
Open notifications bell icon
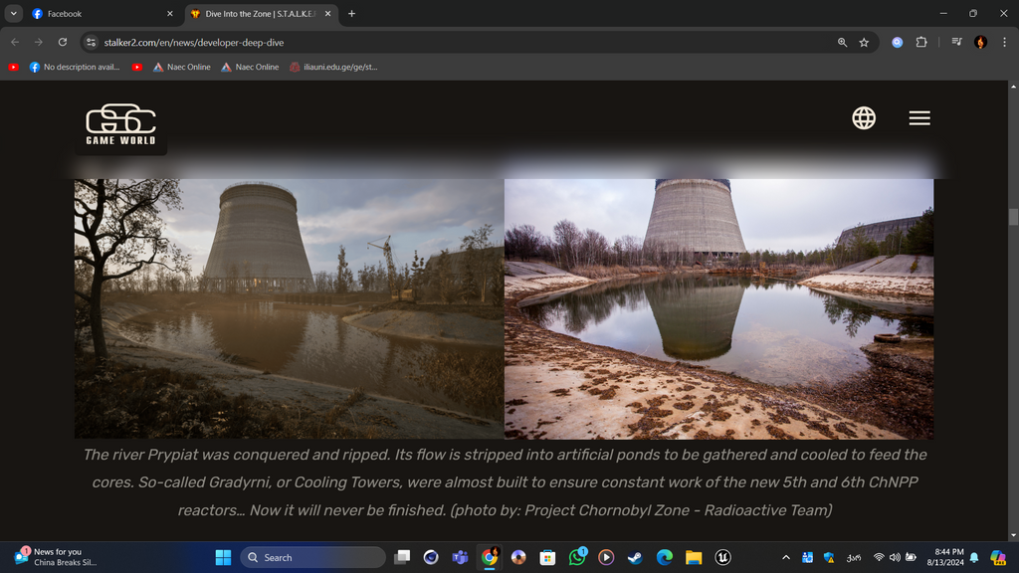[974, 557]
